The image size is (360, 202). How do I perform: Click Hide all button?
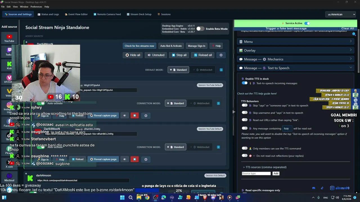point(133,55)
